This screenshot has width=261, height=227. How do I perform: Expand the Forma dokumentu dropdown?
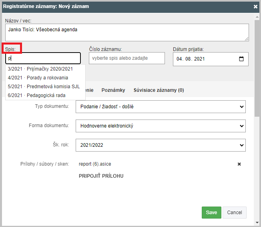(161, 126)
